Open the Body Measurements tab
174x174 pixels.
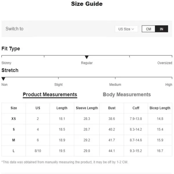click(127, 95)
